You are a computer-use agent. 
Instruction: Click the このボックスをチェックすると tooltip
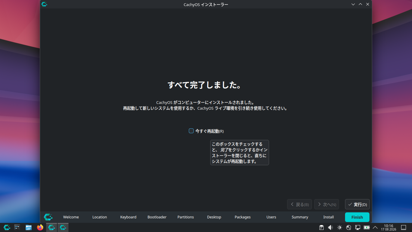239,153
